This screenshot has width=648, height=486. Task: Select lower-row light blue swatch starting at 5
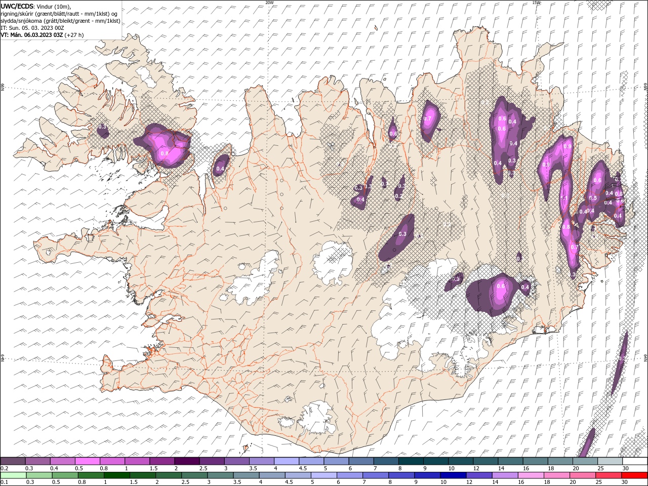323,475
